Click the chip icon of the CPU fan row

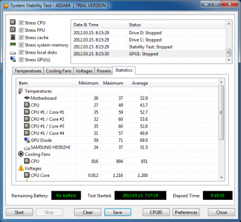click(27, 161)
